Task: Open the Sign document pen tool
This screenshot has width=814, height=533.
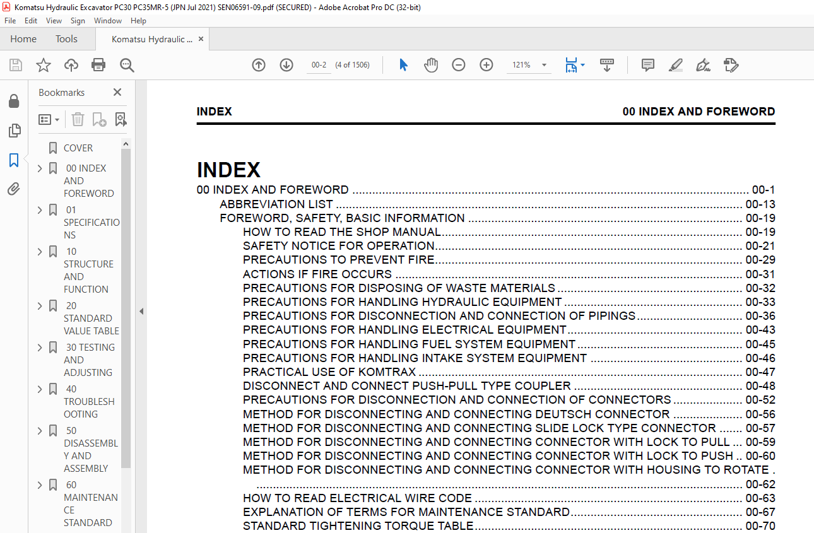Action: point(703,65)
